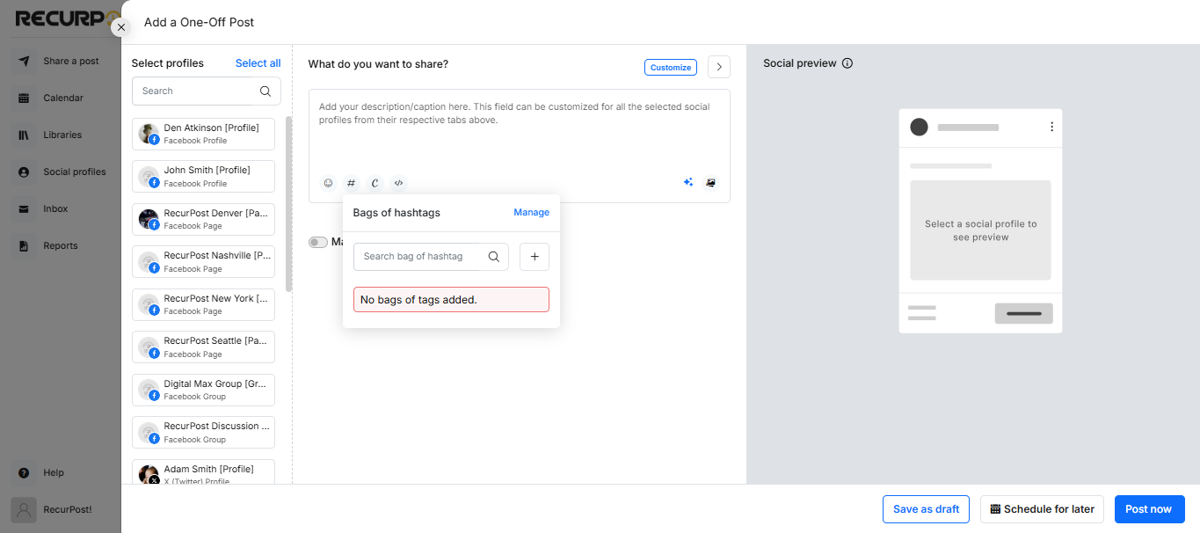Viewport: 1200px width, 533px height.
Task: Click the 'No bags of tags added.' message
Action: click(451, 300)
